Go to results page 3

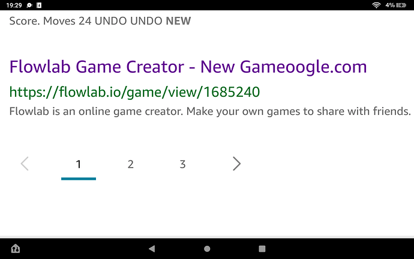pos(182,164)
